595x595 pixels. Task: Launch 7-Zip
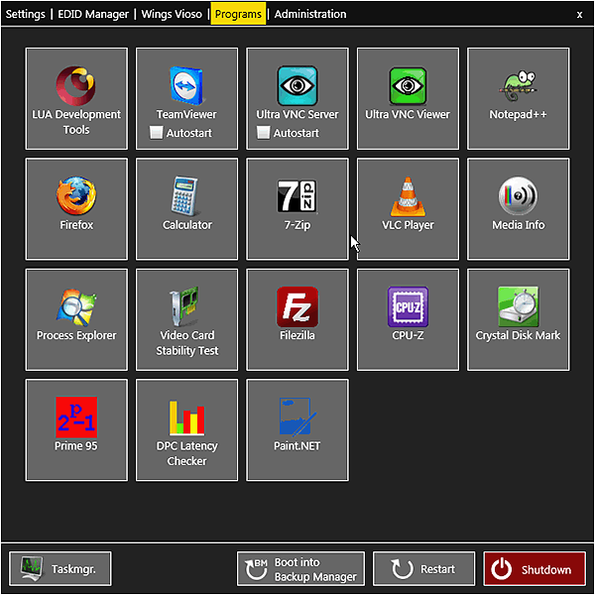[297, 209]
